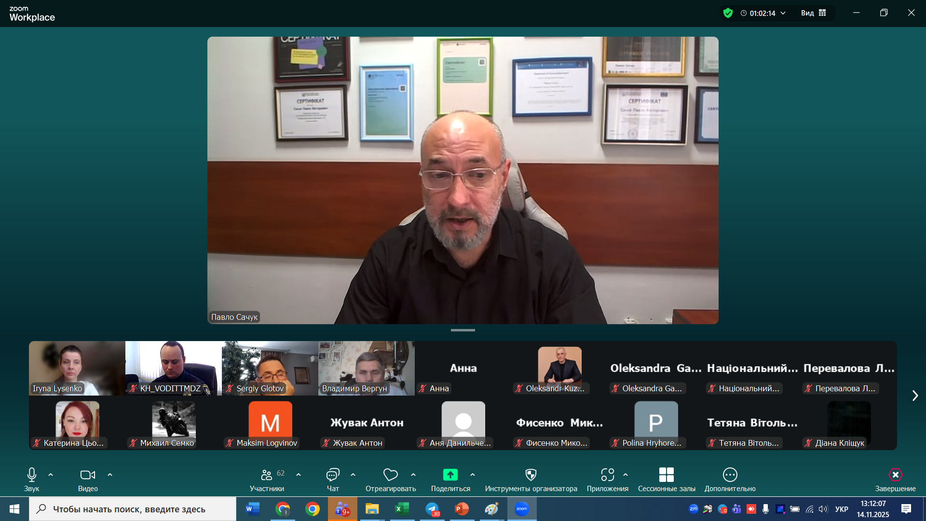Click the red end meeting button

pos(895,475)
